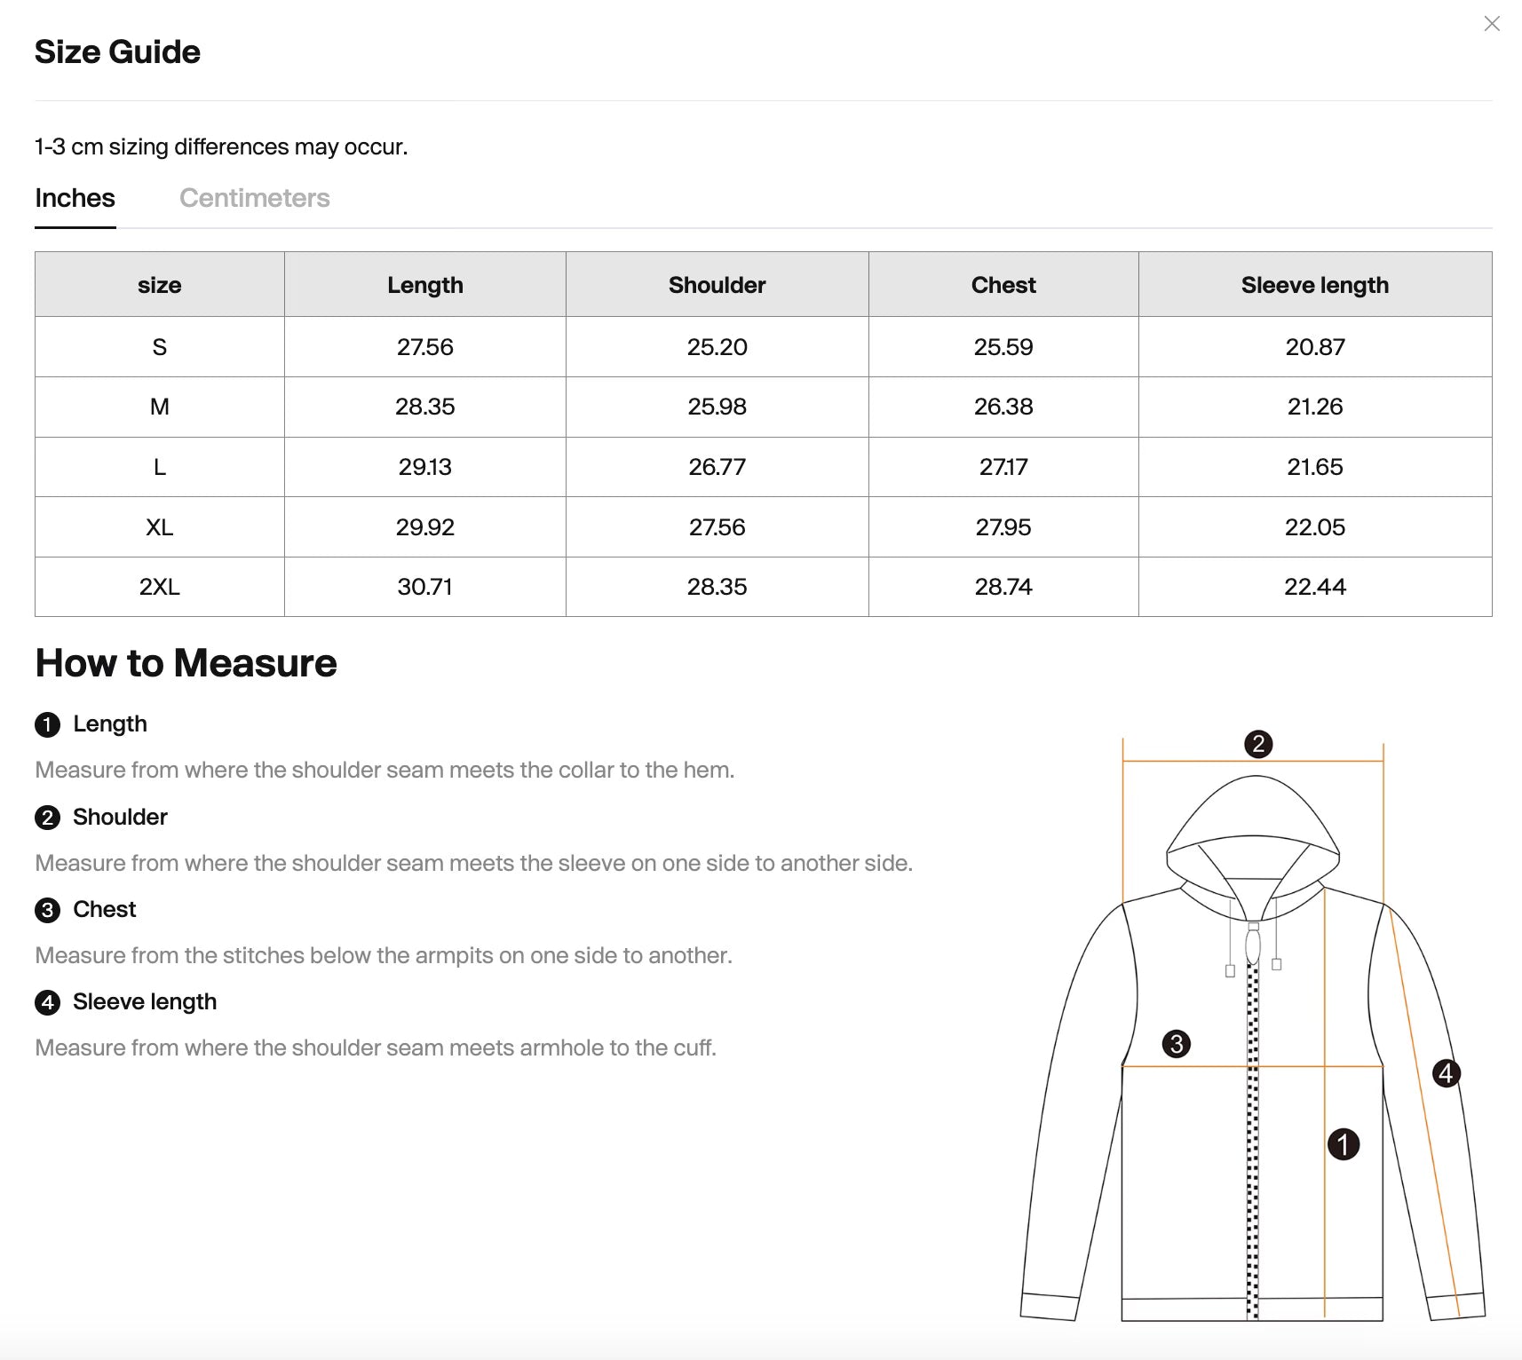Click the numbered Chest measurement marker icon

click(x=46, y=910)
